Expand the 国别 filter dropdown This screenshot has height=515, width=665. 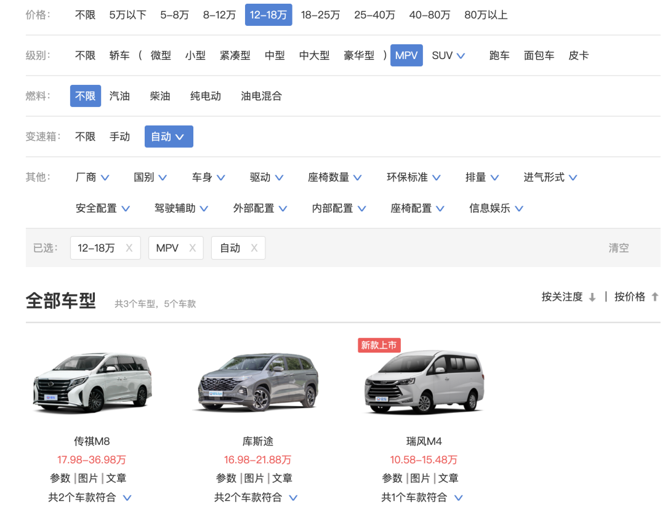point(150,177)
